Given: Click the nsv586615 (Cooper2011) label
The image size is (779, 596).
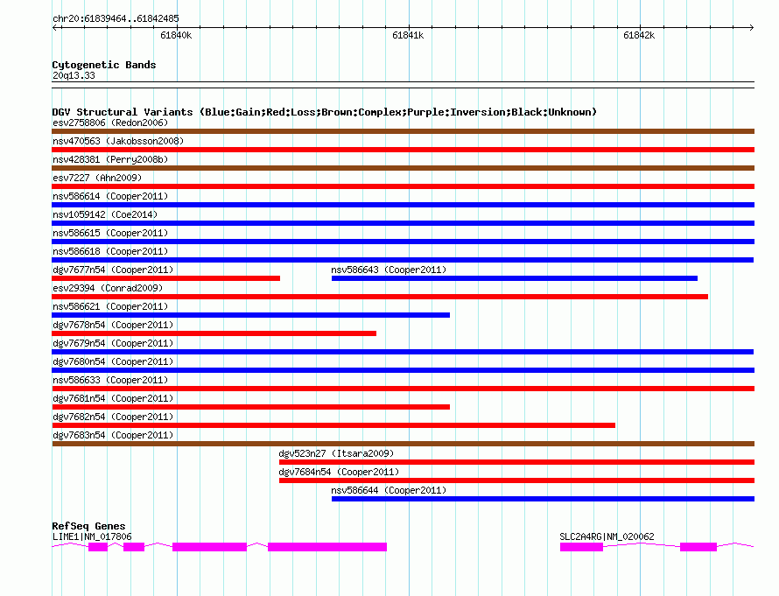Looking at the screenshot, I should point(110,233).
